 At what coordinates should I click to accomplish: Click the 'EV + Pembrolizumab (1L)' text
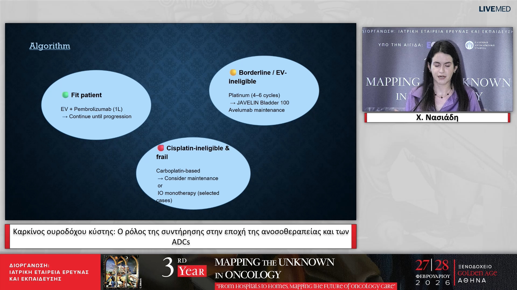tap(92, 109)
